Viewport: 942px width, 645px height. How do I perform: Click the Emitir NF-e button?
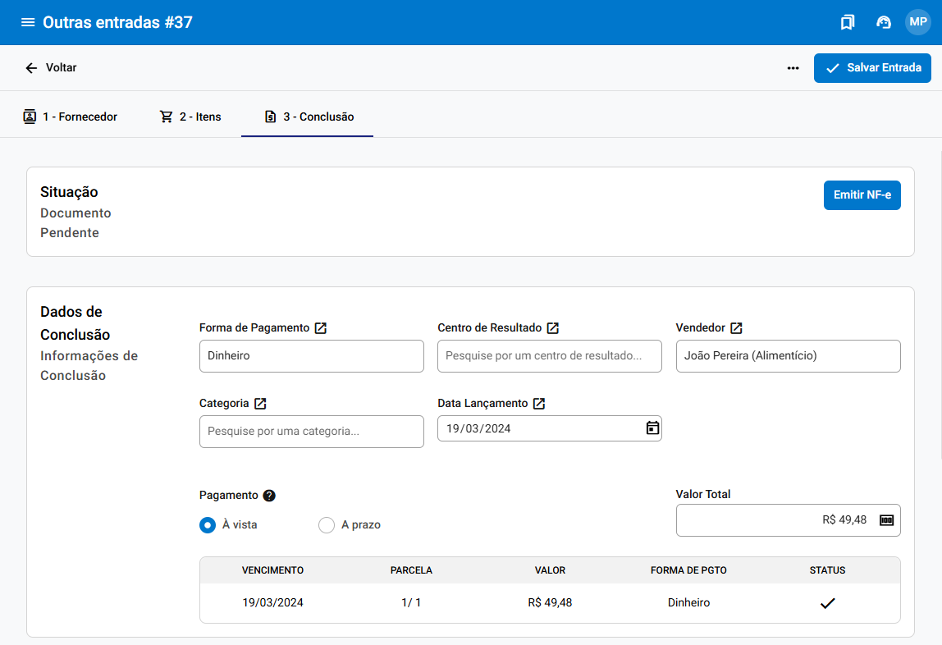(862, 195)
